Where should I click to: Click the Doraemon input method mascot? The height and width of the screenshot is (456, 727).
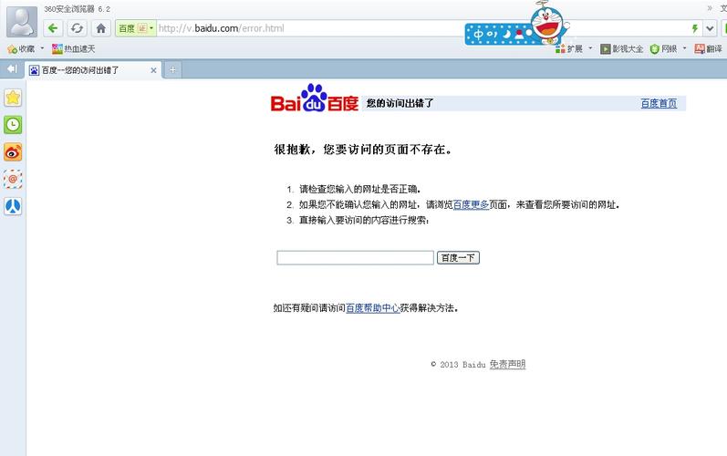pyautogui.click(x=548, y=23)
